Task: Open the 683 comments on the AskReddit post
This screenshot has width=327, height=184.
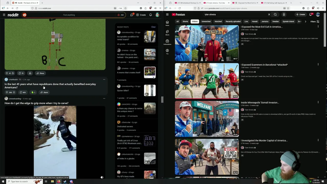Action: click(23, 92)
